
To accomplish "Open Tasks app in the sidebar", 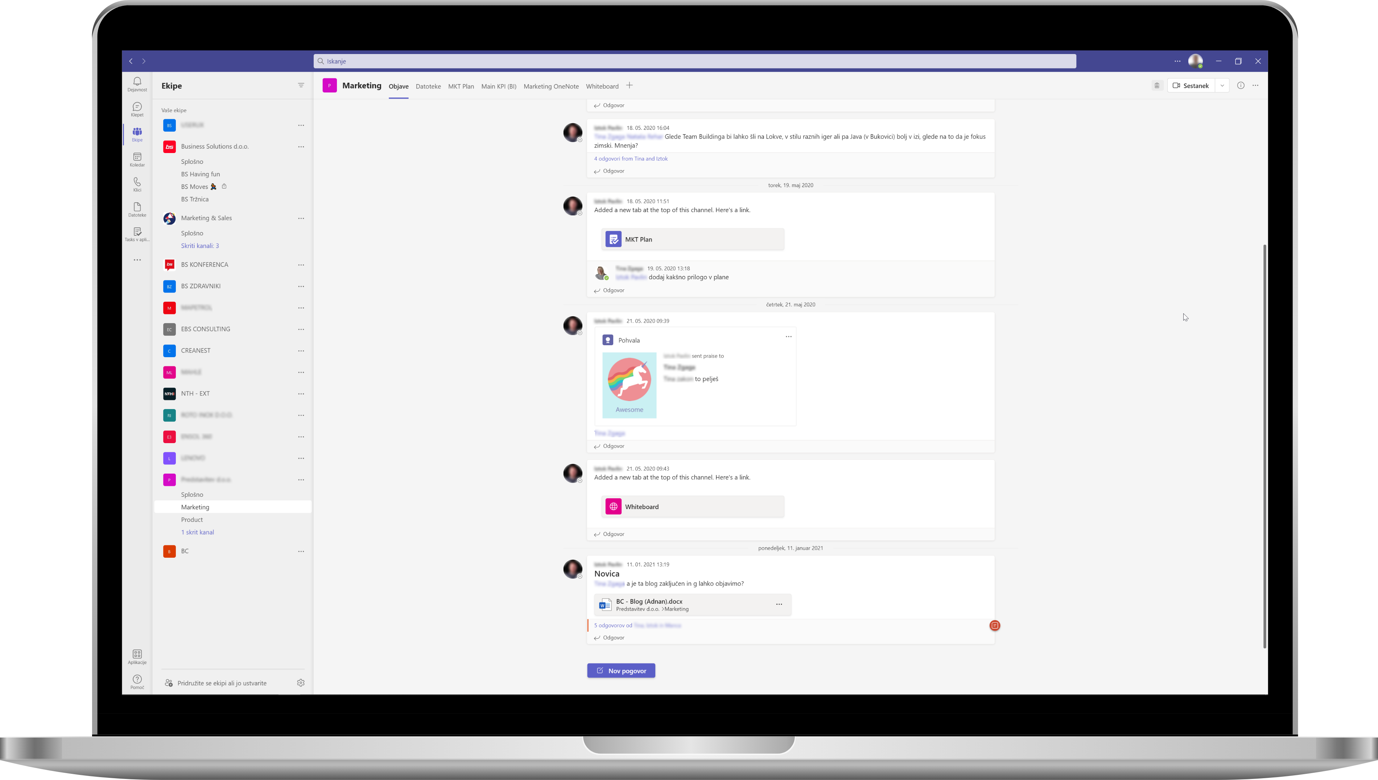I will [x=137, y=235].
